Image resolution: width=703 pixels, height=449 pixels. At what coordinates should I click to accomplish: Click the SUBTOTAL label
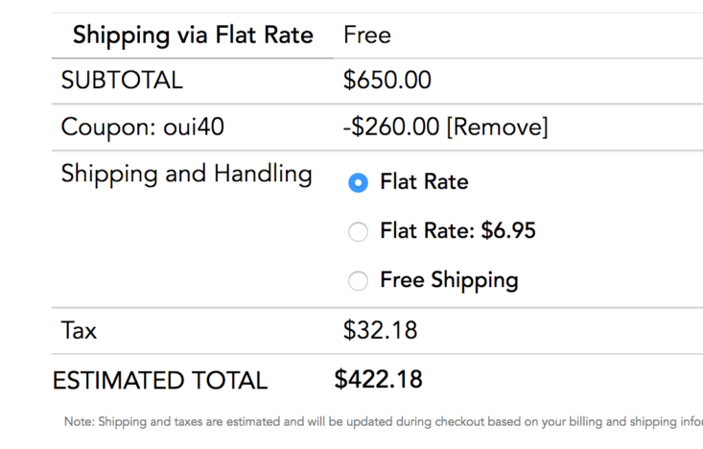pyautogui.click(x=122, y=81)
